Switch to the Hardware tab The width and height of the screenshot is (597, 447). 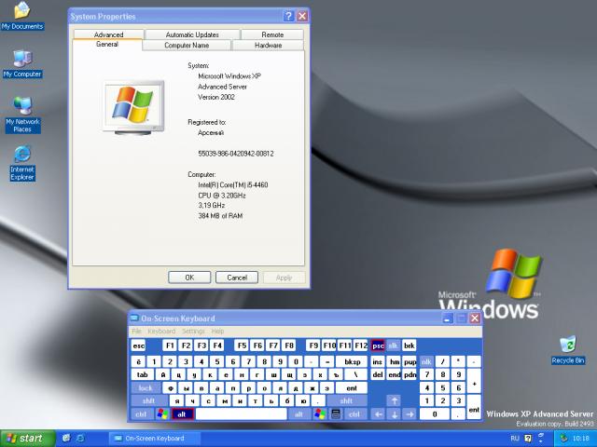click(268, 46)
